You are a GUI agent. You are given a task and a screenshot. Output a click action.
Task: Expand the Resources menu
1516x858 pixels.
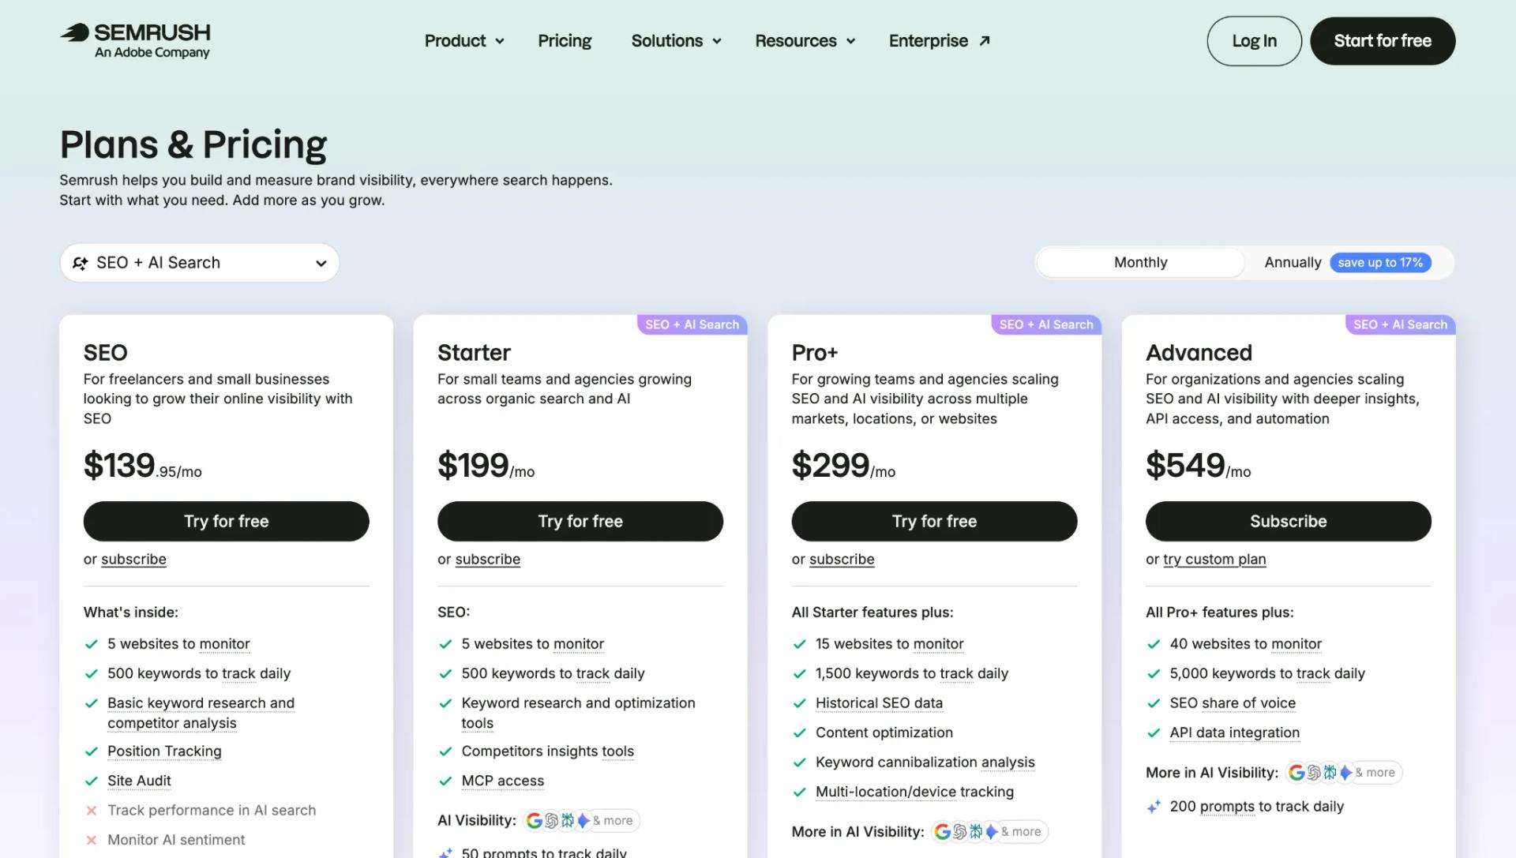coord(805,41)
